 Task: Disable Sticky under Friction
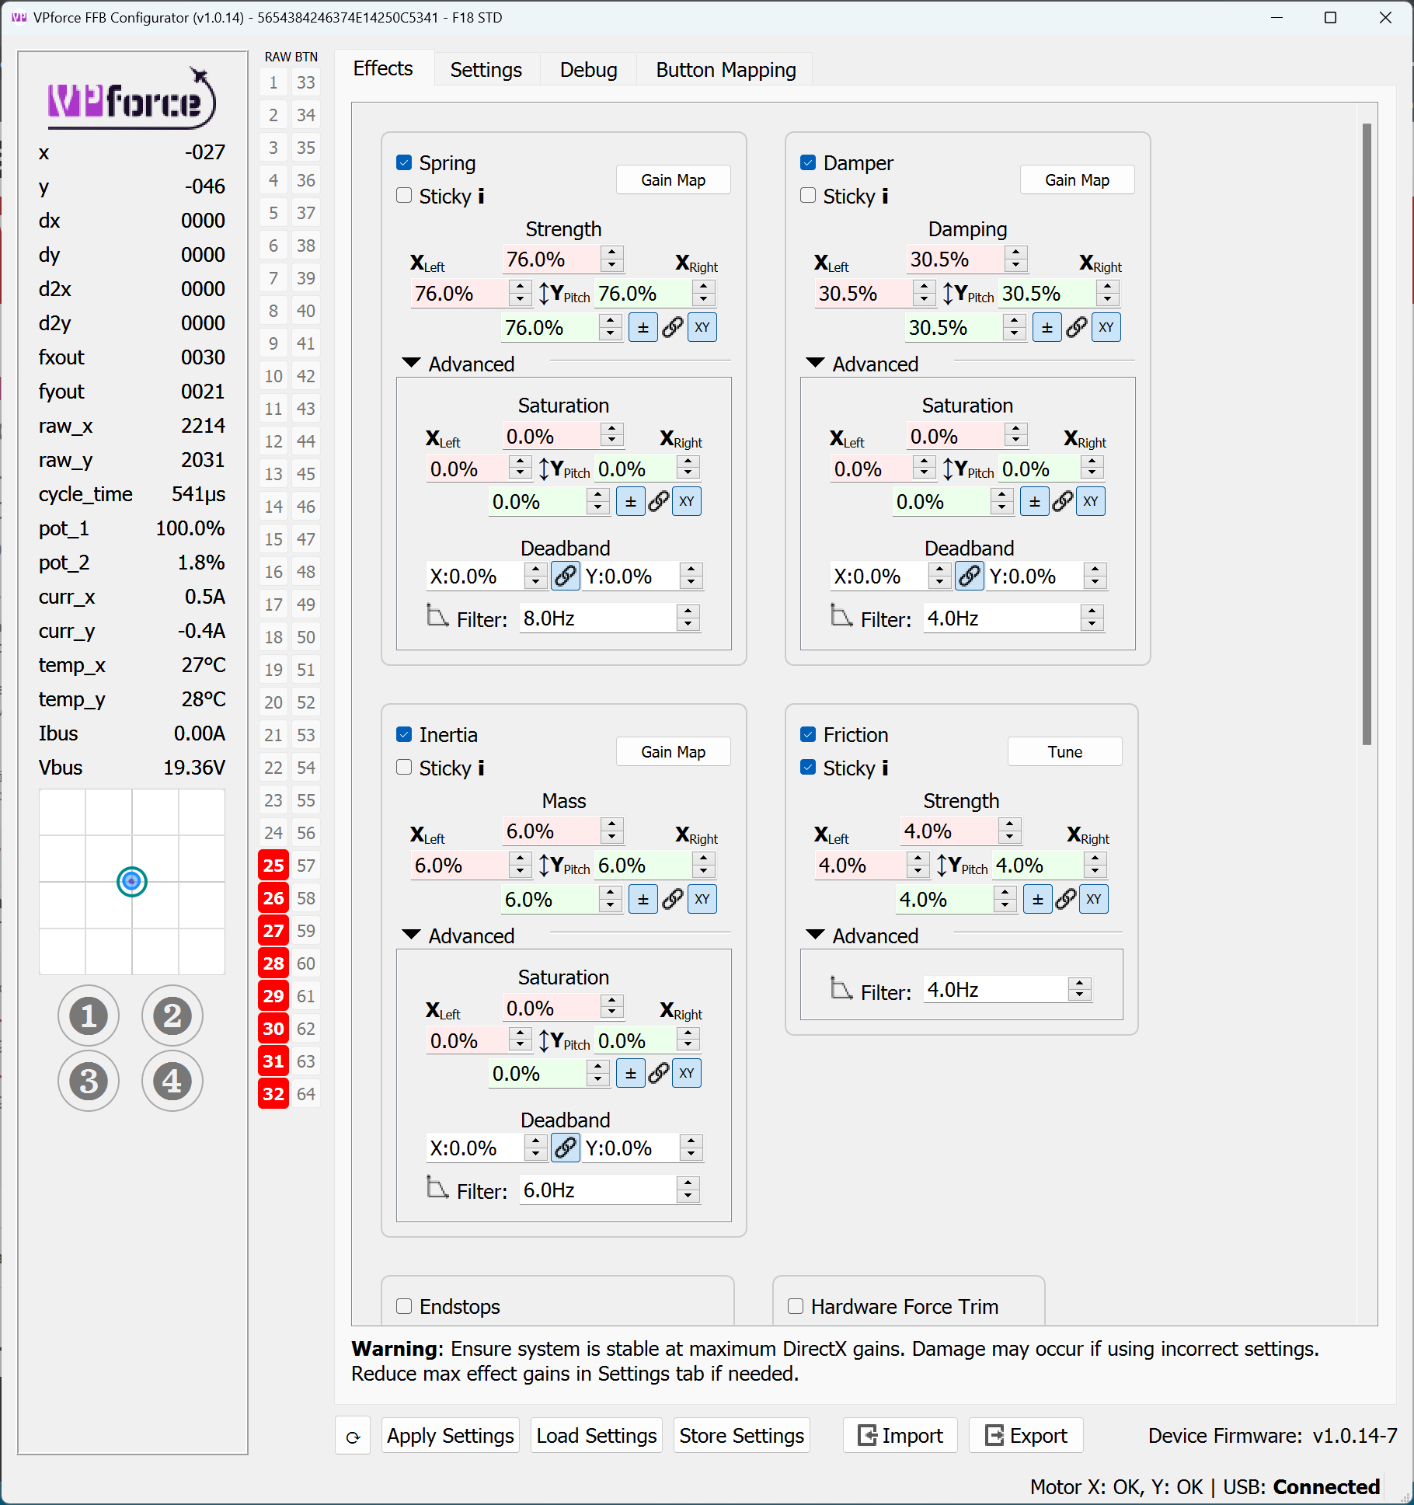(808, 768)
